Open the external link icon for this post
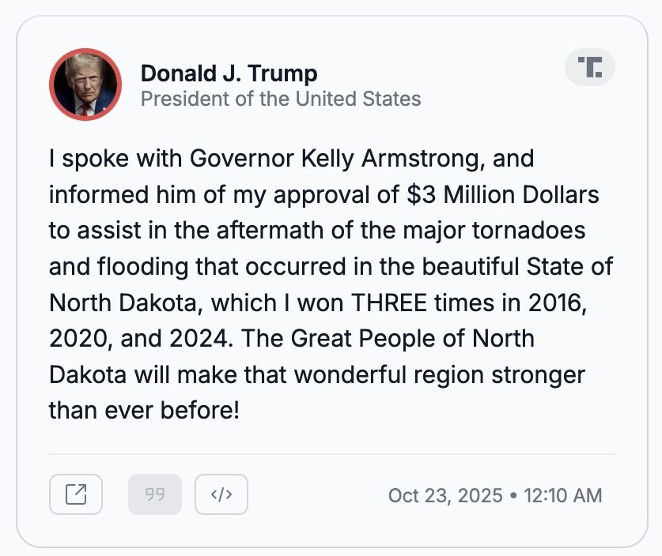The height and width of the screenshot is (556, 662). pos(76,494)
